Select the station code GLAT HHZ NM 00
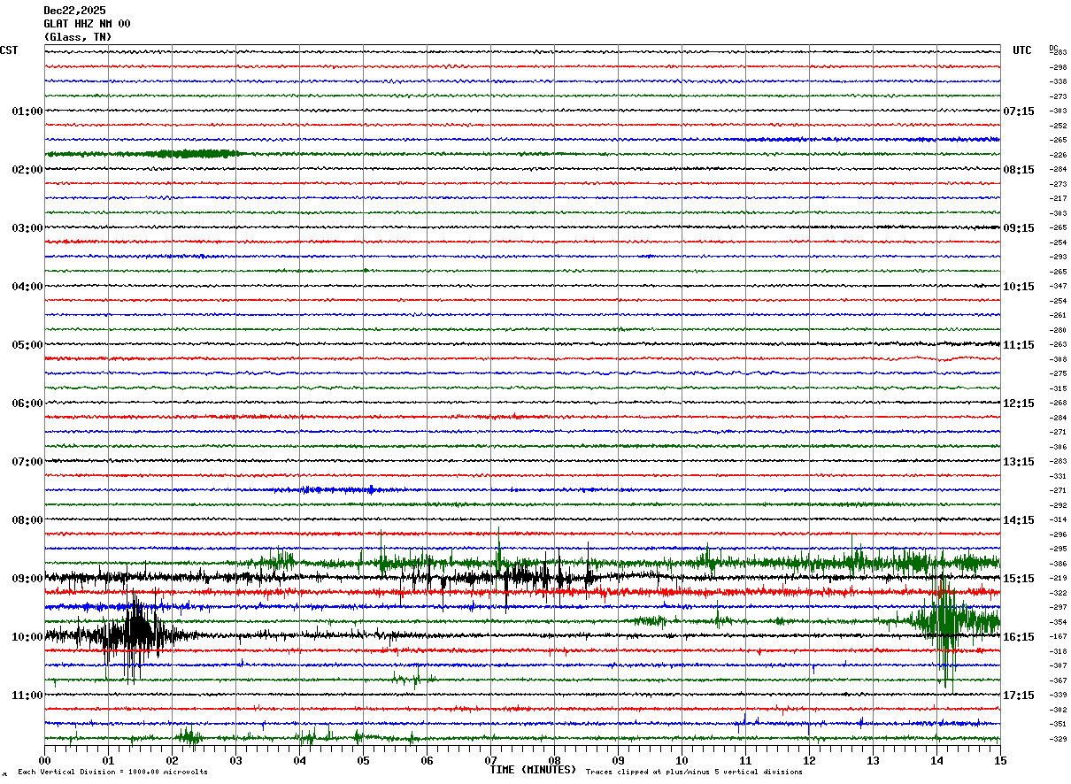This screenshot has height=784, width=1071. 87,24
